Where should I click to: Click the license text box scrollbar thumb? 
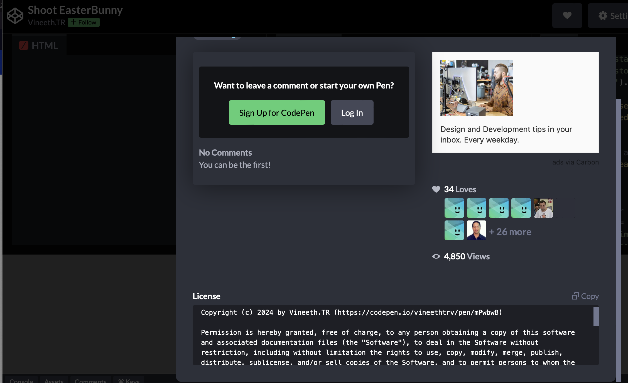tap(596, 316)
